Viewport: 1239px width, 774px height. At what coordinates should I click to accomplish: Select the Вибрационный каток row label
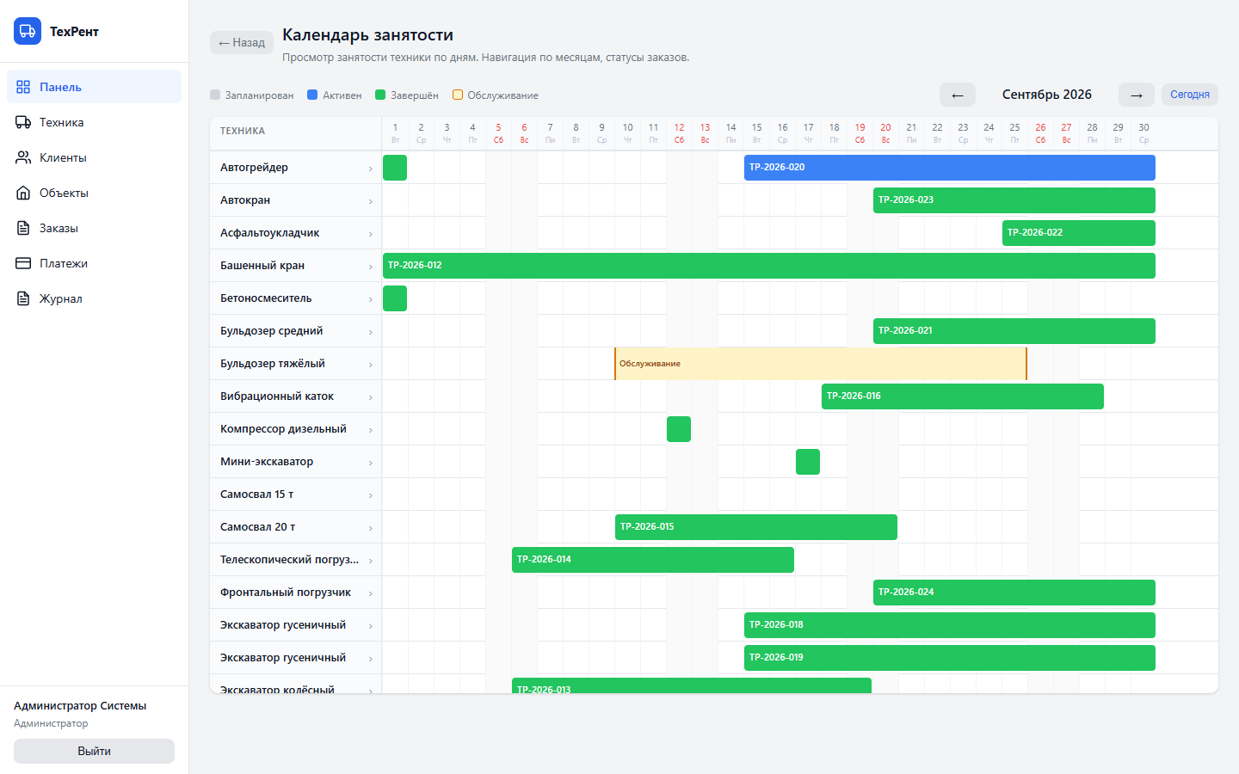(x=277, y=396)
